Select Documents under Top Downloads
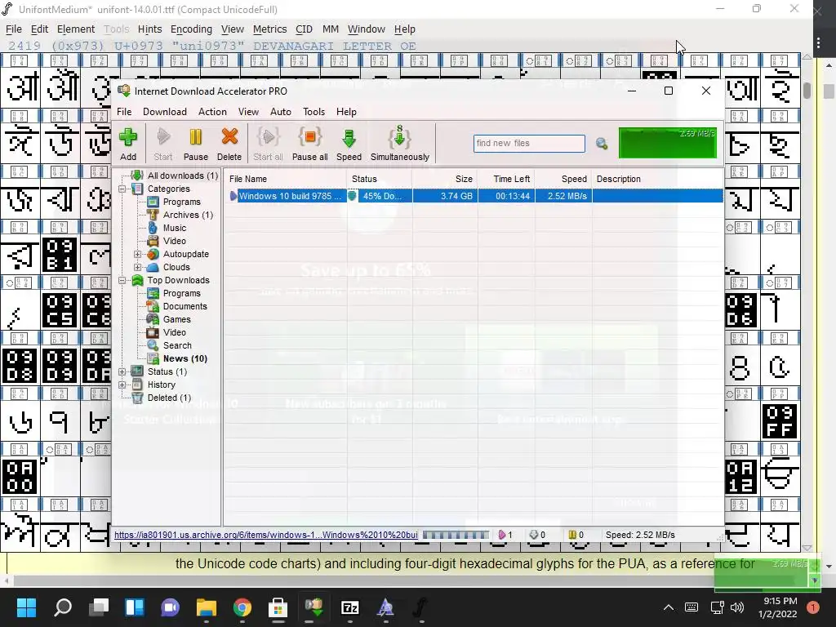Image resolution: width=836 pixels, height=627 pixels. 185,306
